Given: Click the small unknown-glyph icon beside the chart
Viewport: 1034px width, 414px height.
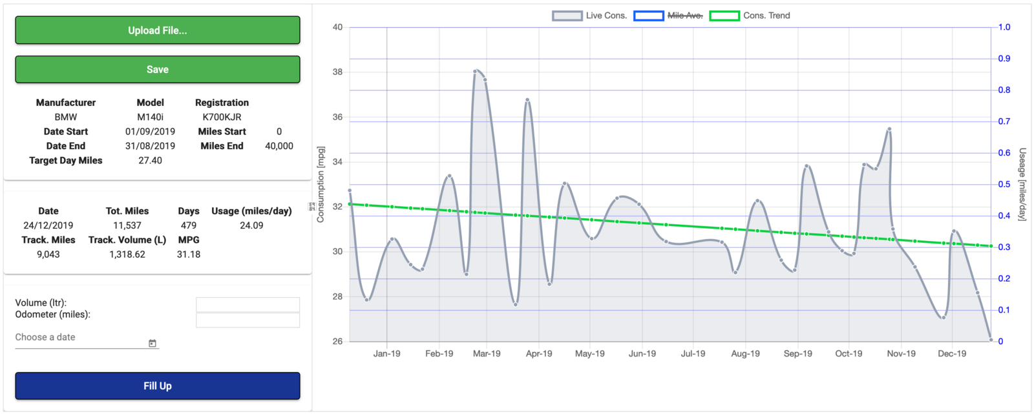Looking at the screenshot, I should click(311, 207).
